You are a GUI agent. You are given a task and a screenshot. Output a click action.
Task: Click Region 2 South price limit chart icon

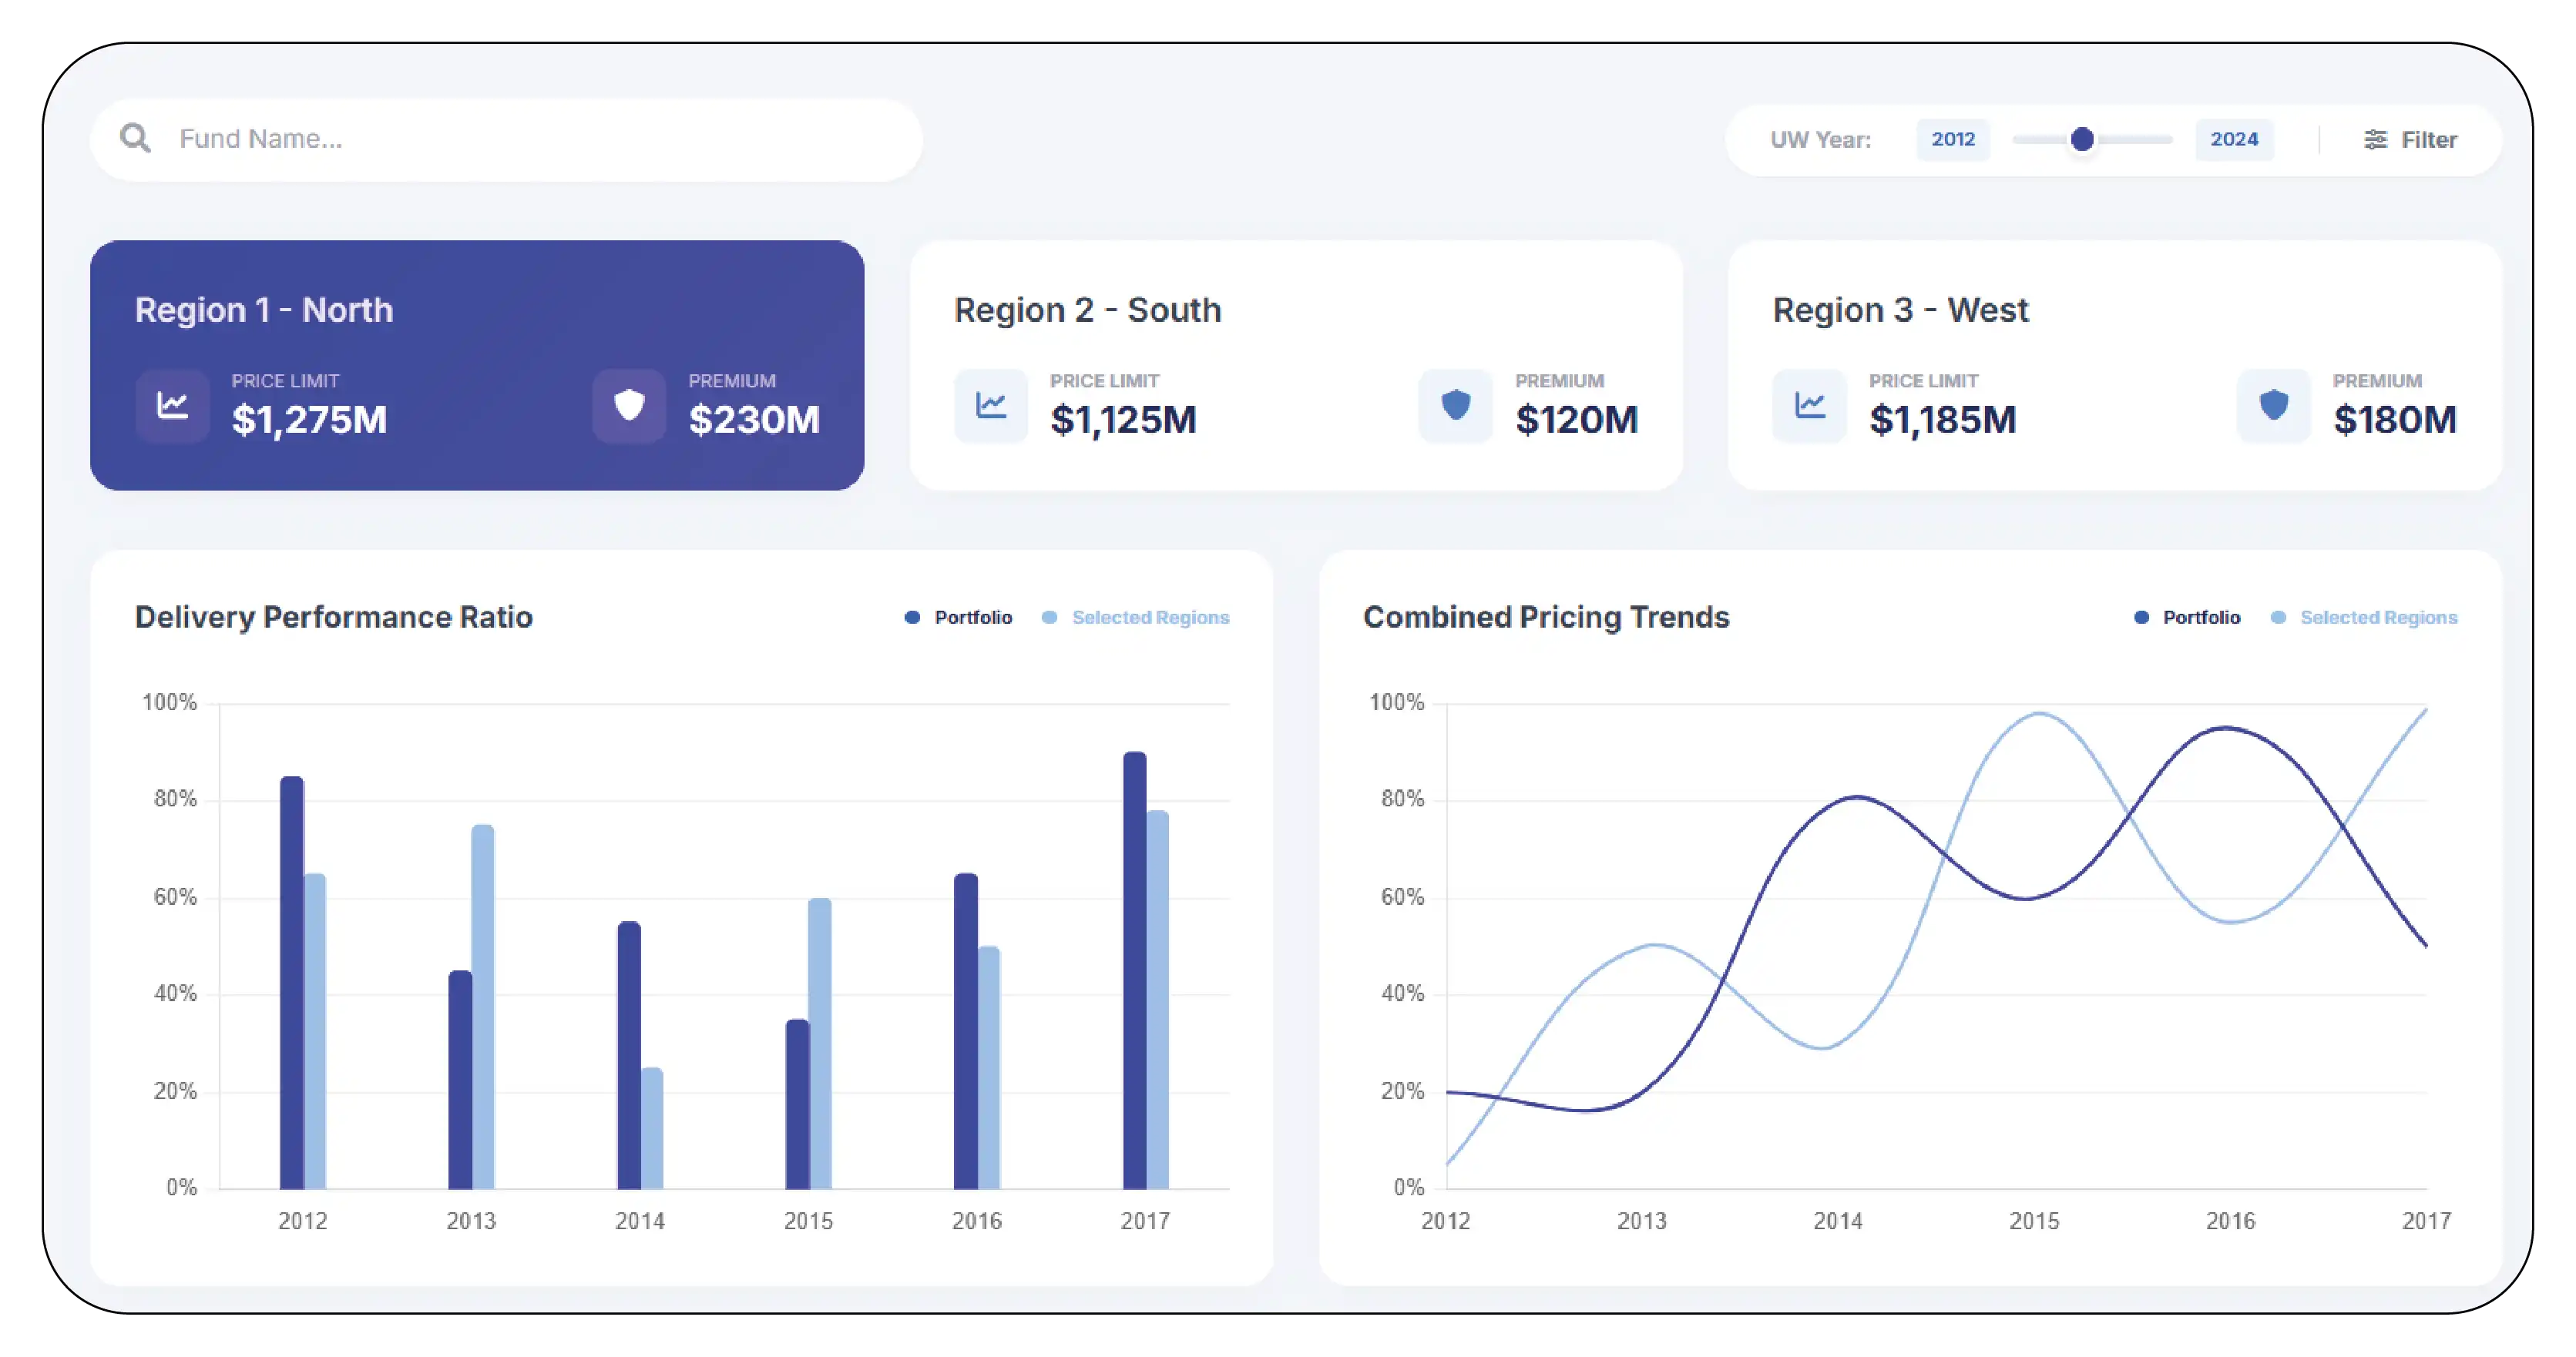[991, 406]
